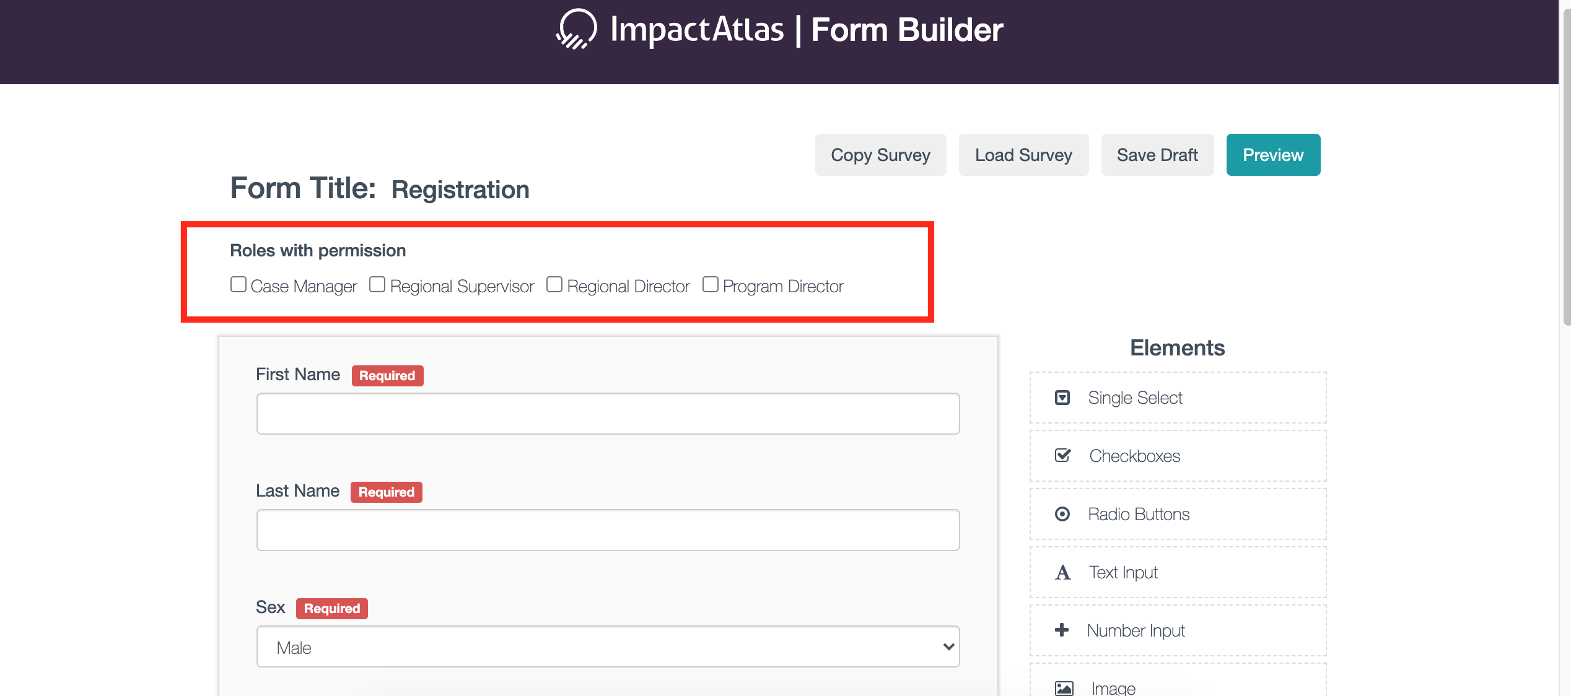Select the Single Select element icon
Screen dimensions: 1571x696
click(x=1062, y=397)
